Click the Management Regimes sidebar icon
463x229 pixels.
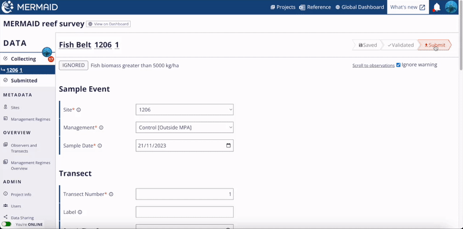(x=5, y=119)
